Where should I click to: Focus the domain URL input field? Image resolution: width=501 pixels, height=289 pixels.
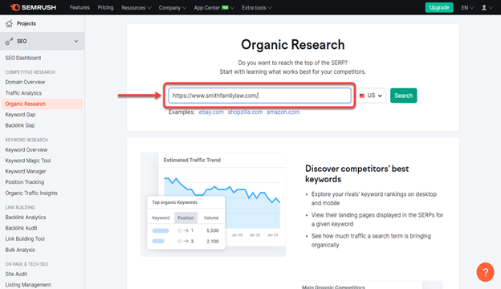259,96
